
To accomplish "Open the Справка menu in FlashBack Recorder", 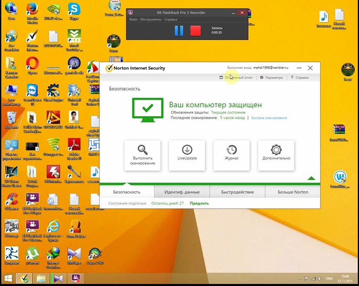I will (x=171, y=19).
